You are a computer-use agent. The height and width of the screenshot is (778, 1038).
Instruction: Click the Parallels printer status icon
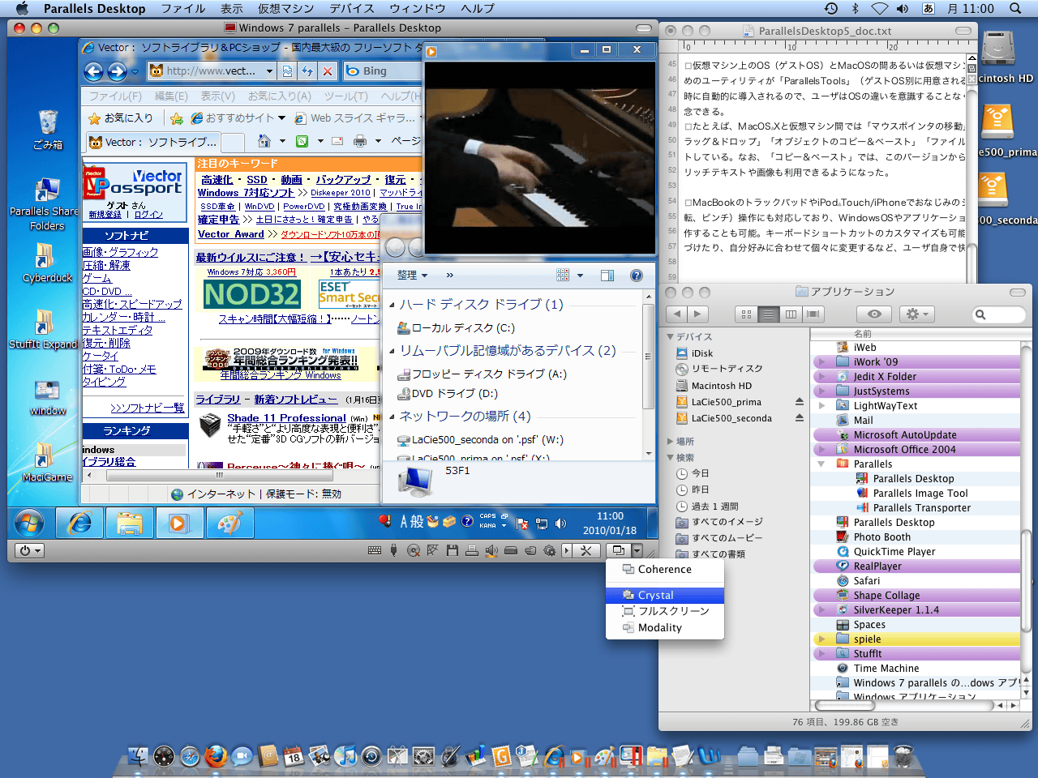tap(472, 550)
